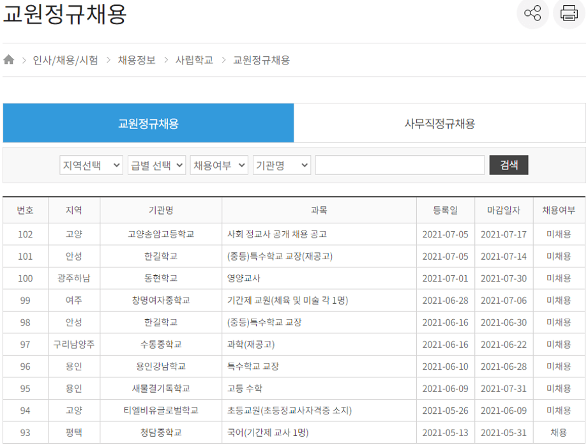Open row 98 (중등)특수학교 교장 posting

point(264,322)
